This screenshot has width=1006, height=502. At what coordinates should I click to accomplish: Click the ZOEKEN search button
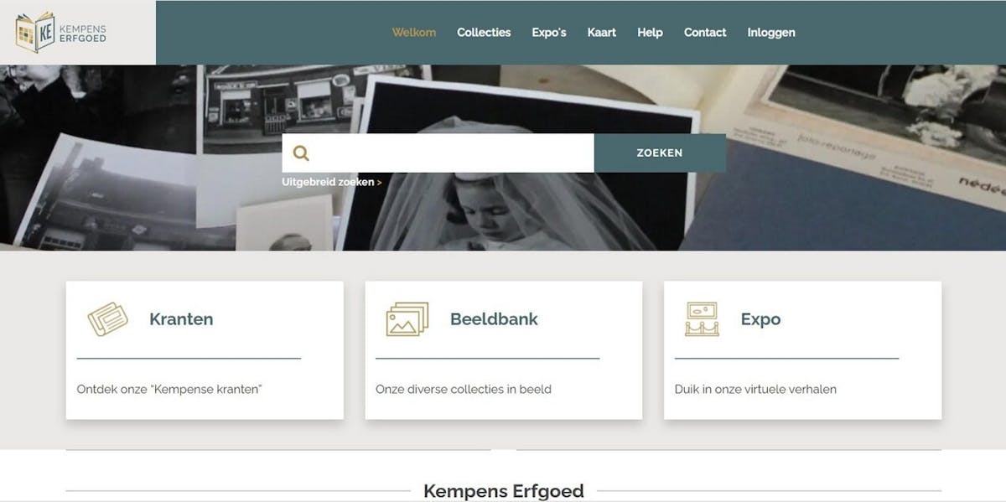[660, 153]
